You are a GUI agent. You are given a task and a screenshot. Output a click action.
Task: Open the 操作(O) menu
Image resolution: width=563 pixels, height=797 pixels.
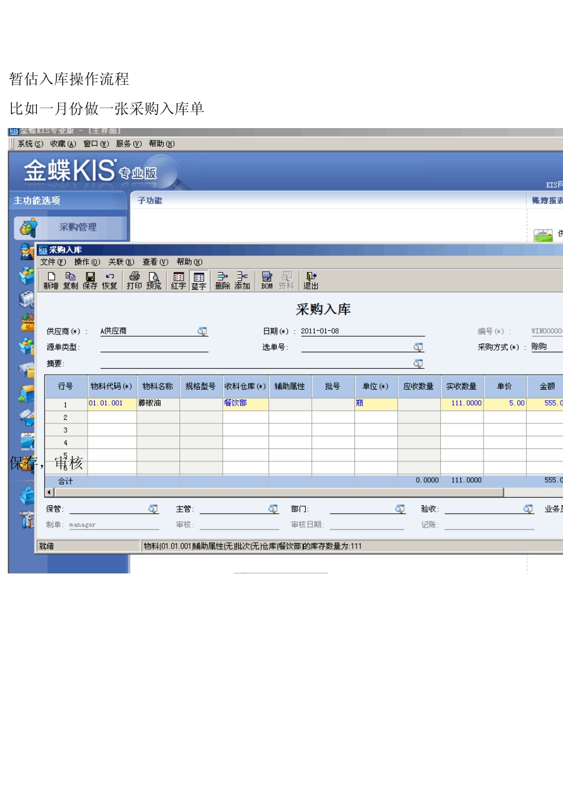click(87, 262)
